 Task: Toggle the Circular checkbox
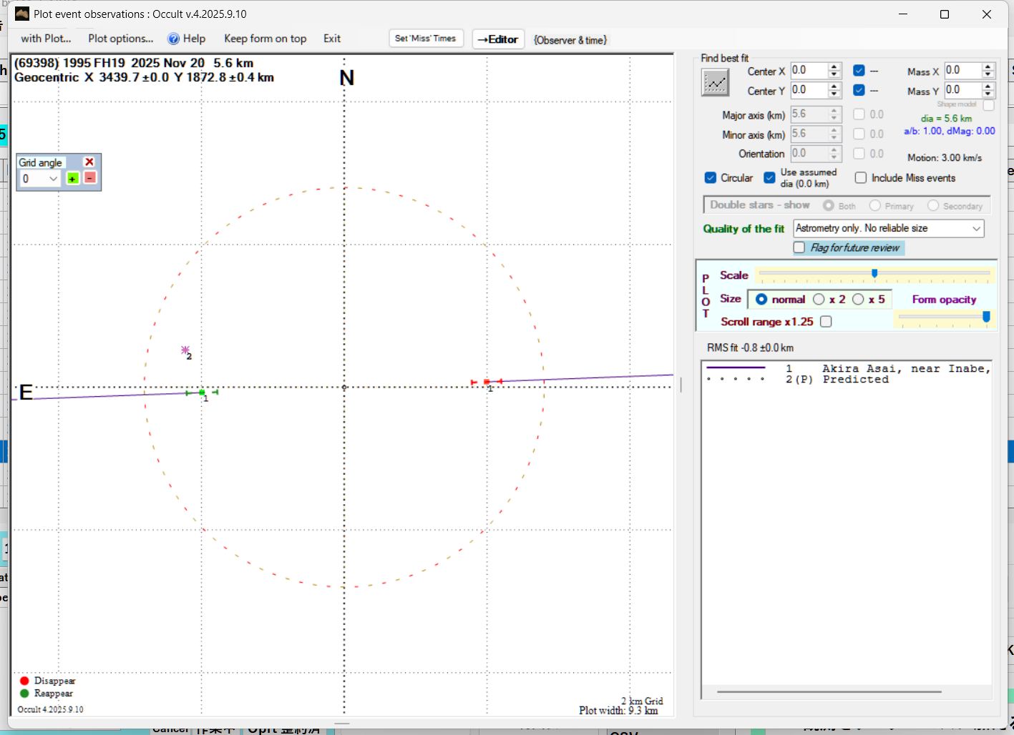[x=711, y=178]
